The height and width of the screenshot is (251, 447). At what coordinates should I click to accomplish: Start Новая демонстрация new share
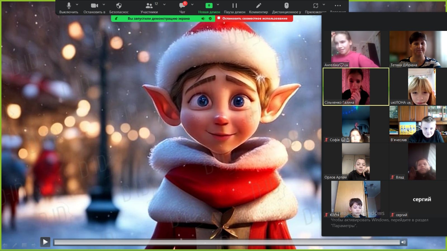(x=209, y=6)
